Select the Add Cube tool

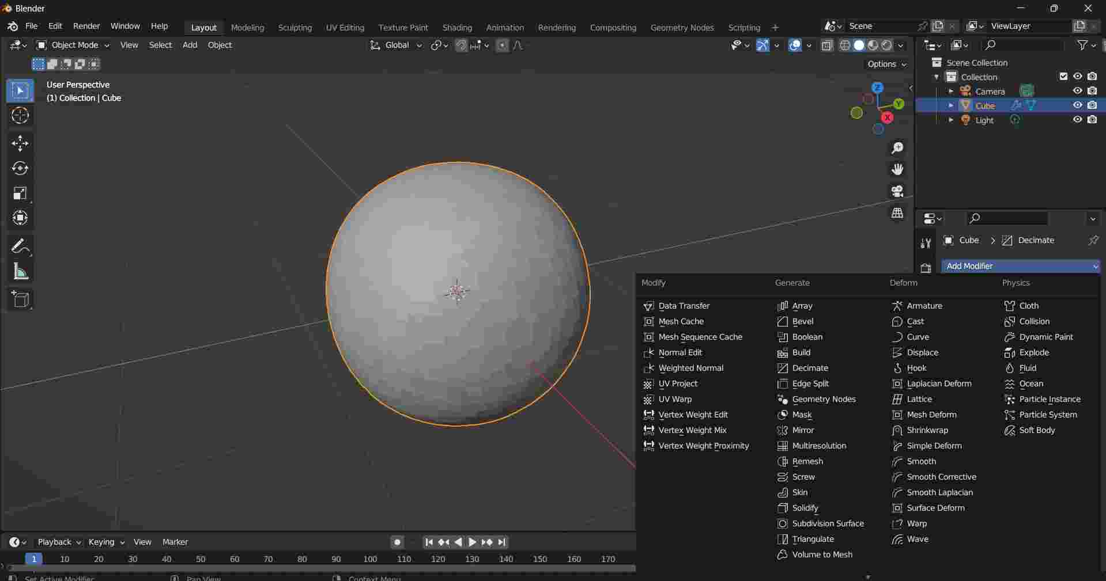[x=20, y=299]
